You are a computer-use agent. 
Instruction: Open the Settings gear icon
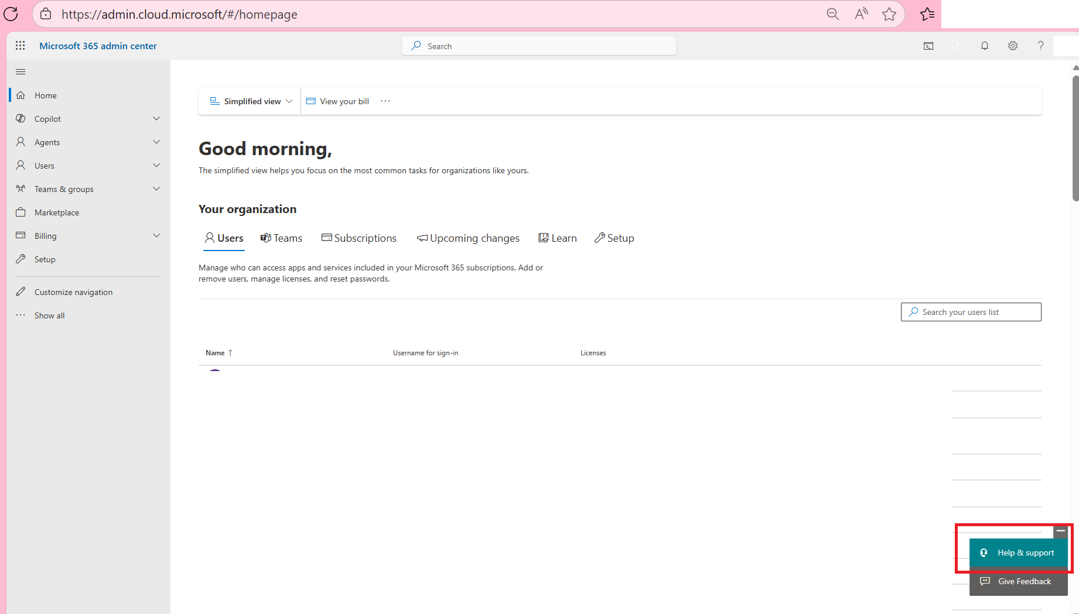[1013, 46]
